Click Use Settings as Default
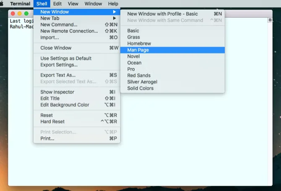The height and width of the screenshot is (191, 281). [x=66, y=58]
